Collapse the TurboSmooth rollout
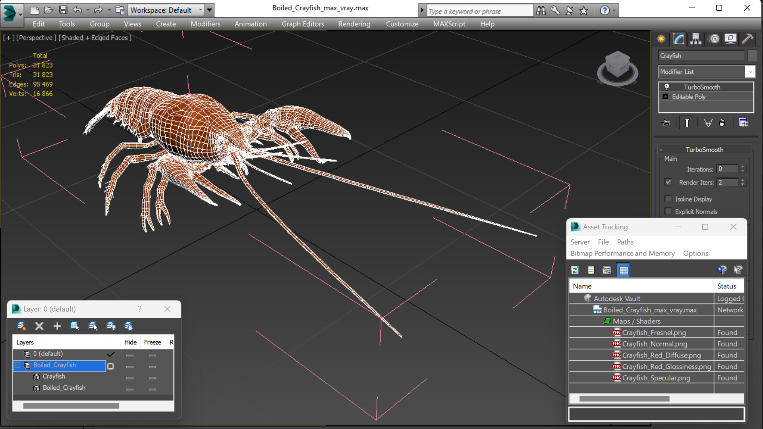 pyautogui.click(x=661, y=150)
